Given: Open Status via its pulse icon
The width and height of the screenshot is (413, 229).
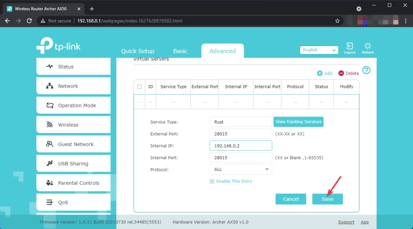Looking at the screenshot, I should pyautogui.click(x=50, y=67).
